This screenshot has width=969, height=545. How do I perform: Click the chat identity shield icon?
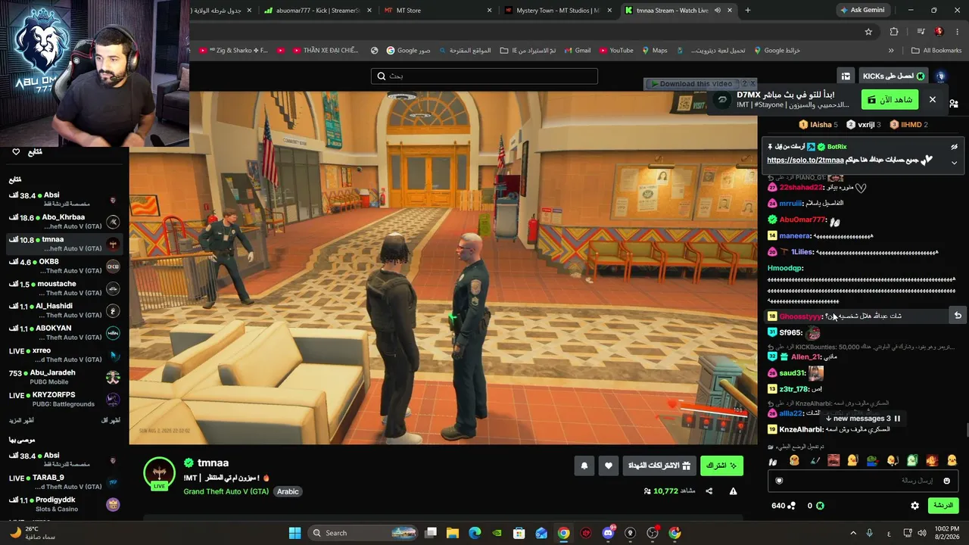(779, 481)
